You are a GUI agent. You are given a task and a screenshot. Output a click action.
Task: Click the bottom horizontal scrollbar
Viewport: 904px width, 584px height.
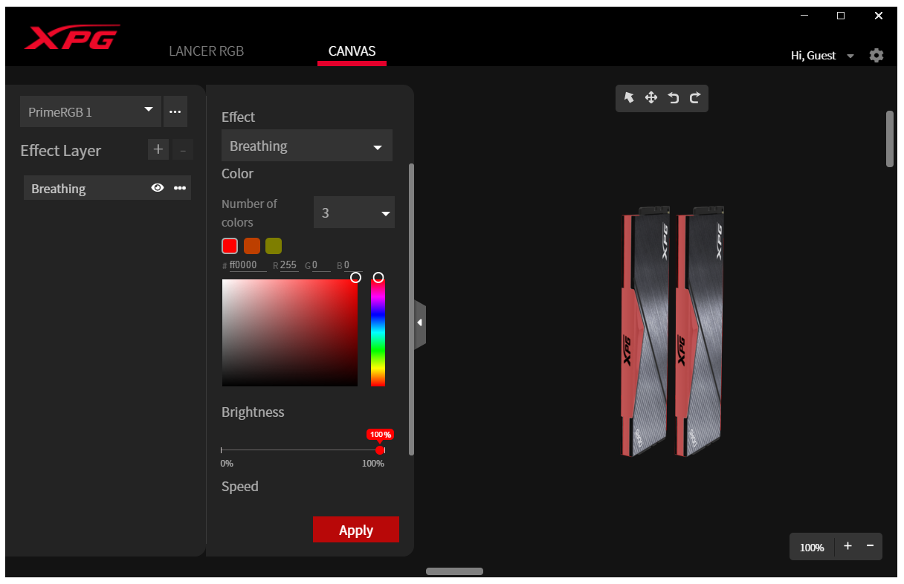pos(454,571)
